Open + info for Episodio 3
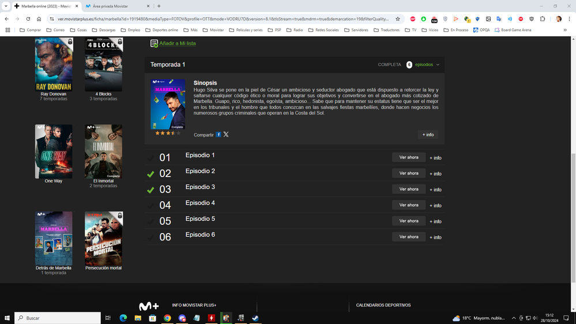The width and height of the screenshot is (576, 324). tap(435, 190)
